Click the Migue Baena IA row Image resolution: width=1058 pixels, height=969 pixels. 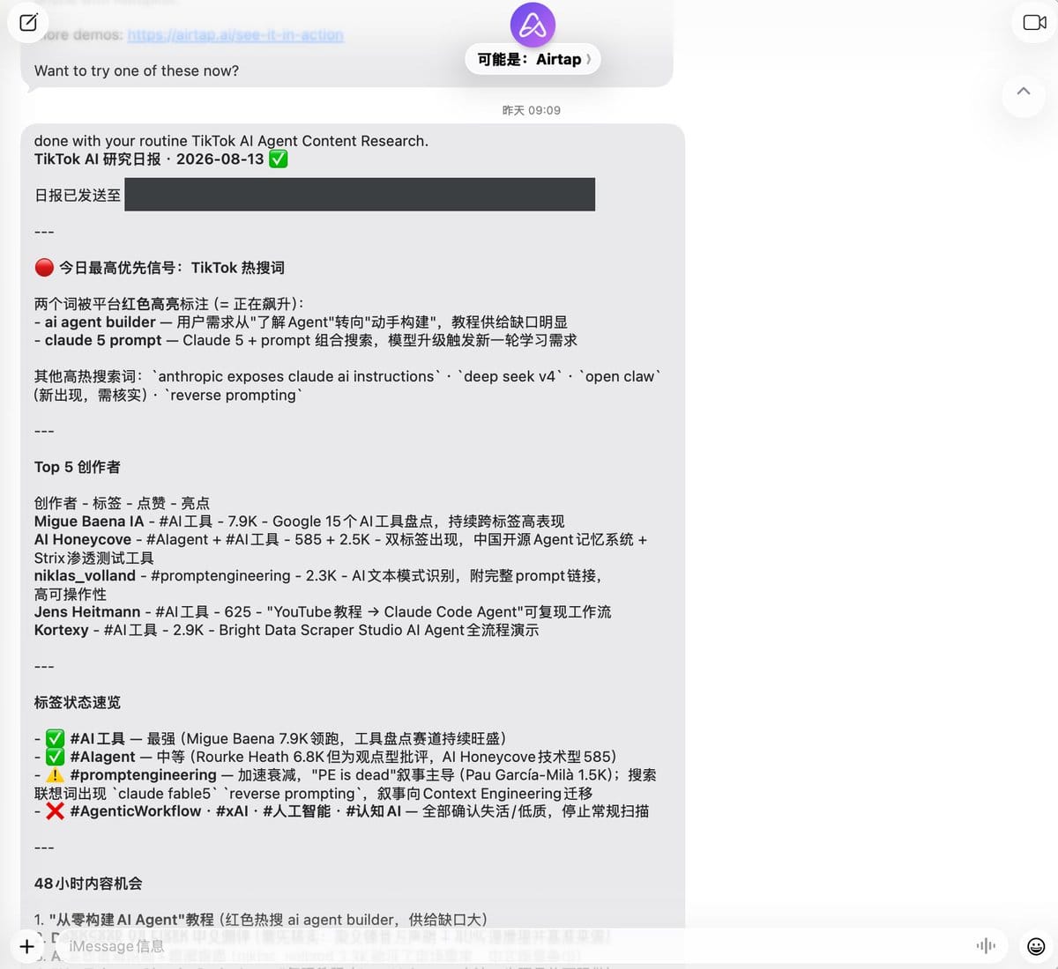(299, 521)
